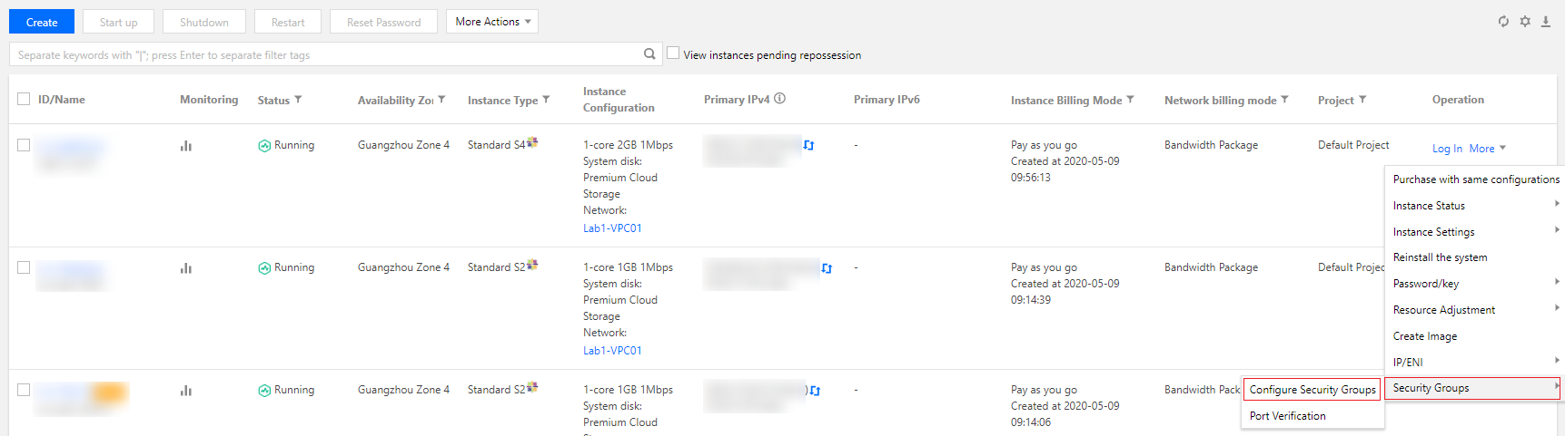Select Reinstall the system menu item

[x=1440, y=257]
